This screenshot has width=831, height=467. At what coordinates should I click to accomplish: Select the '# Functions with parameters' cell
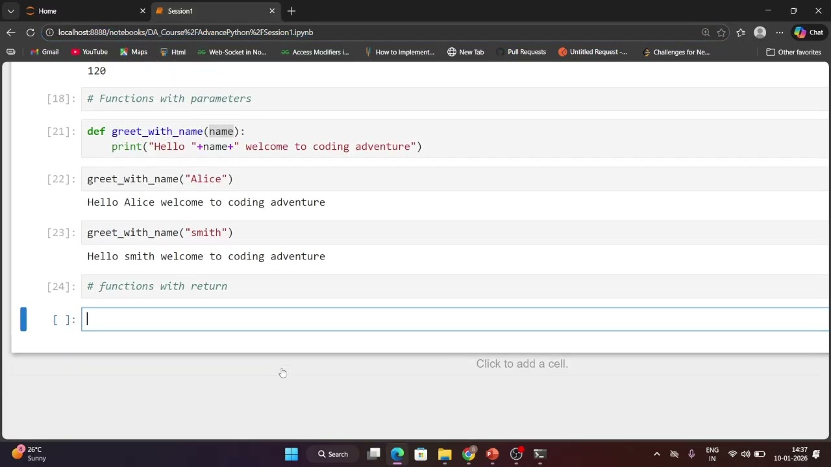(454, 99)
